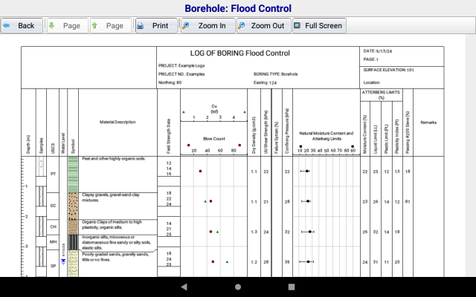Open the log in Full Screen
476x297 pixels.
(318, 25)
